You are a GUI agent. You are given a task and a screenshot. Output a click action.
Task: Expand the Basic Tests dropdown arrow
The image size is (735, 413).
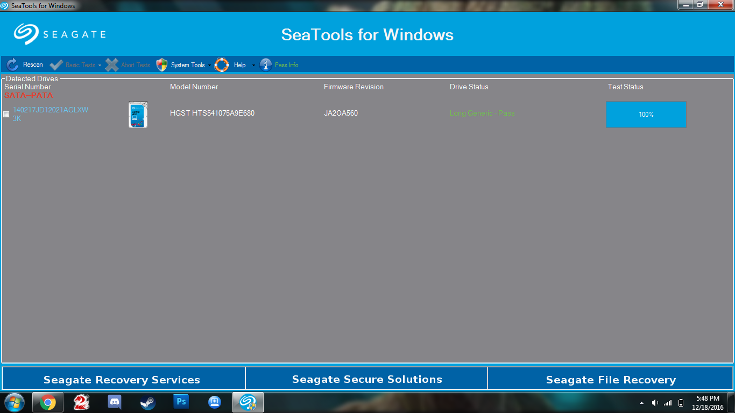click(100, 66)
